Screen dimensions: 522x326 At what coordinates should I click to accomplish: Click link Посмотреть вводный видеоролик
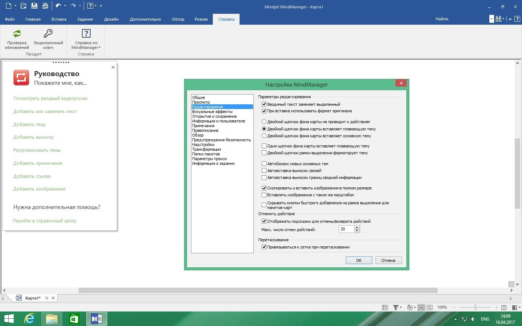pyautogui.click(x=50, y=99)
